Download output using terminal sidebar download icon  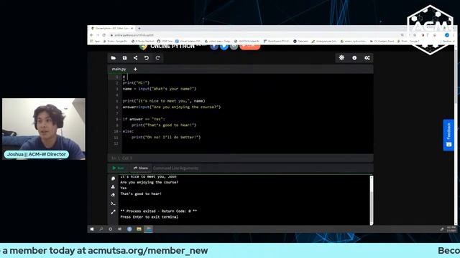114,186
